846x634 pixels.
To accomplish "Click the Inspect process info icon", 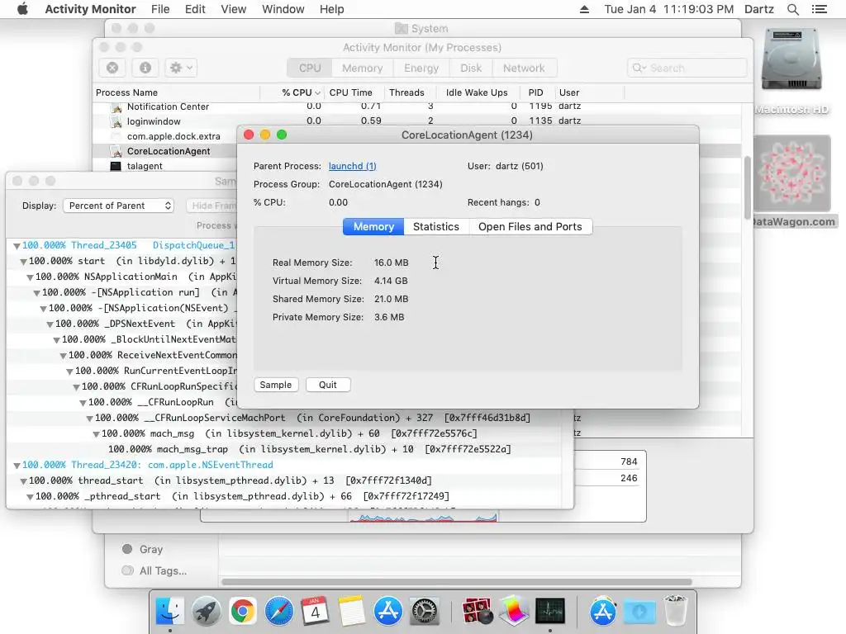I will (x=145, y=68).
